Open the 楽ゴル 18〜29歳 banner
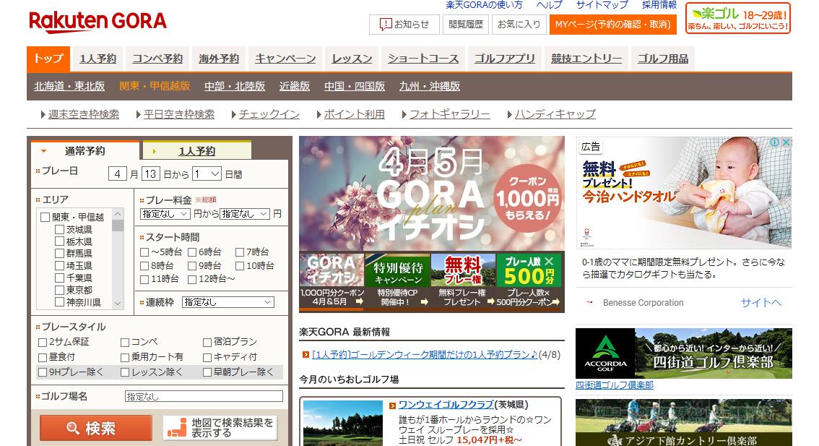The image size is (819, 446). pos(737,19)
